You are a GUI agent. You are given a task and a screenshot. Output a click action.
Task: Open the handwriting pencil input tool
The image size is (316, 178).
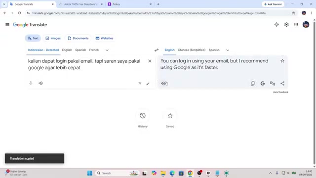click(x=148, y=84)
